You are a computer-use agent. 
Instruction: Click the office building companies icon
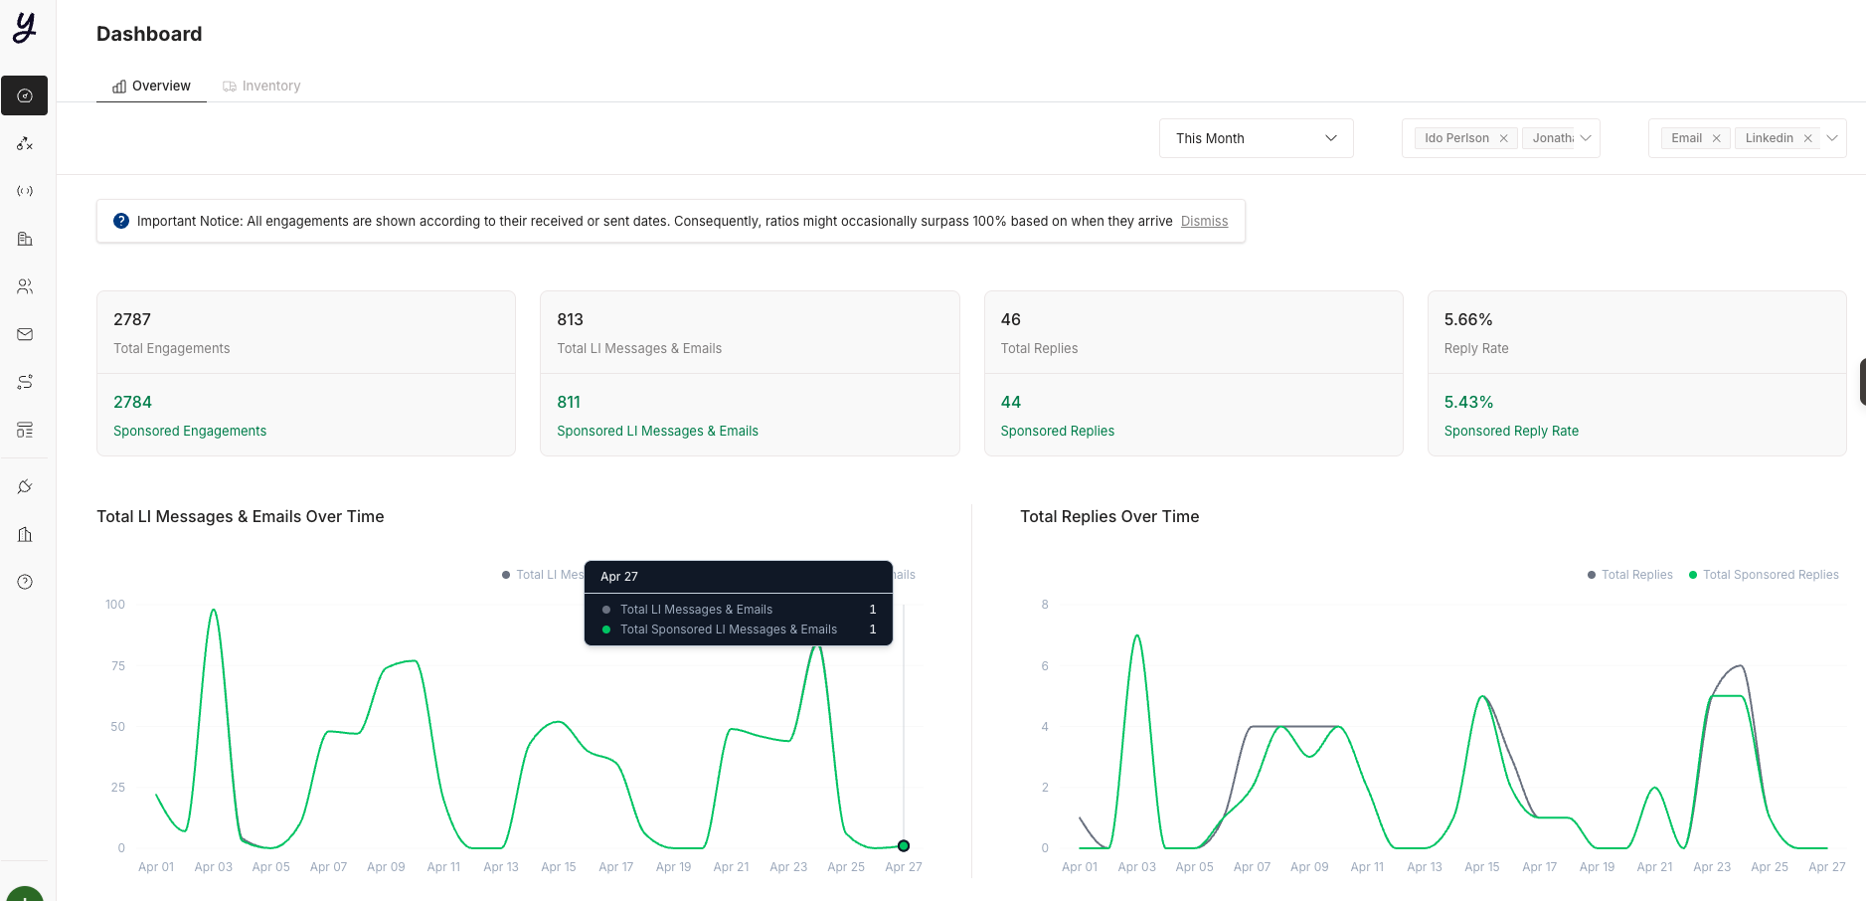25,239
